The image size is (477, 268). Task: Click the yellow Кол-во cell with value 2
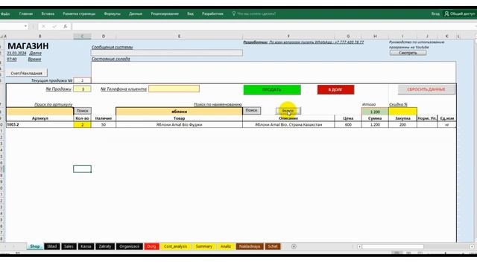pyautogui.click(x=82, y=124)
